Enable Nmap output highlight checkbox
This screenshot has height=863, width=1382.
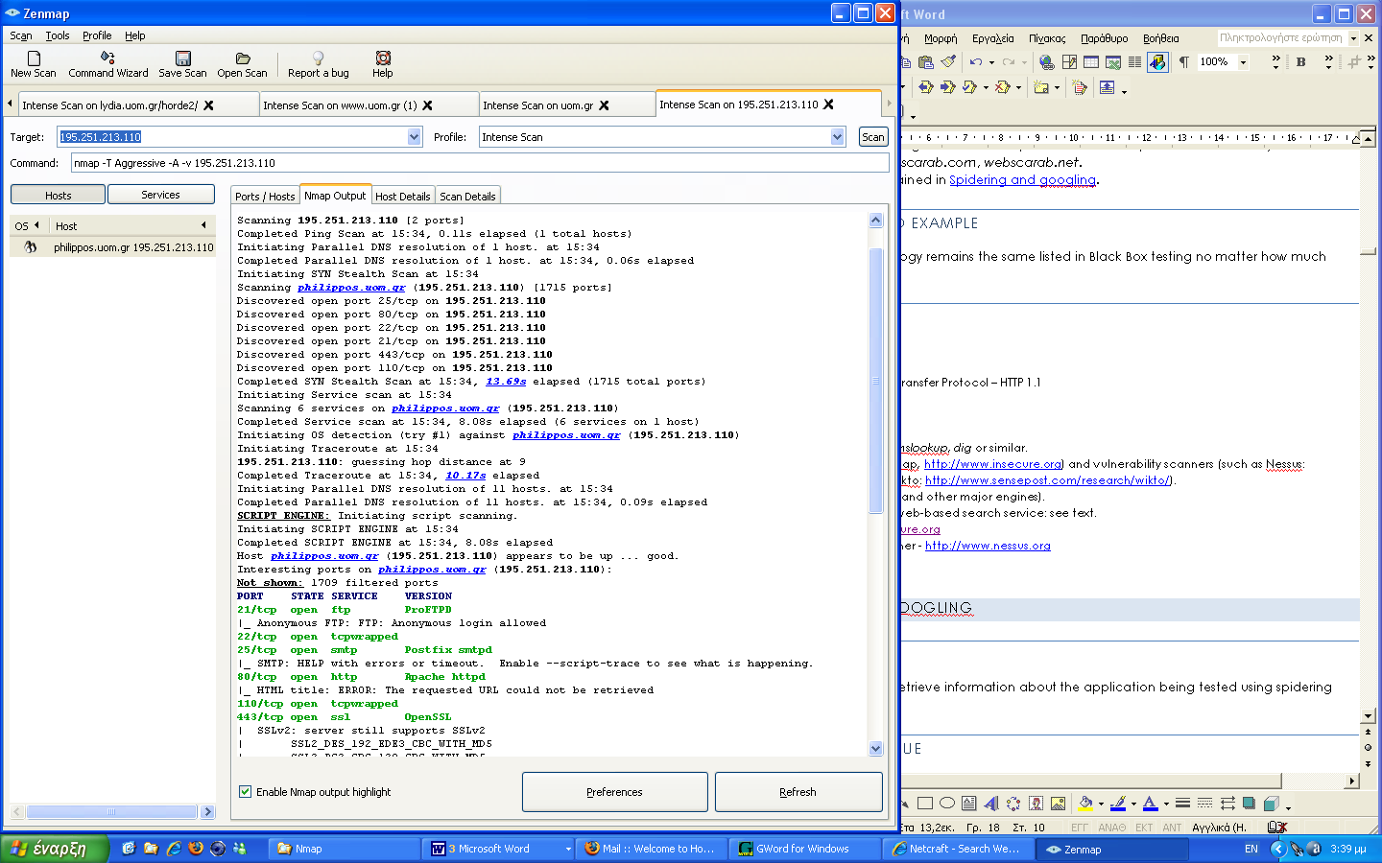[246, 792]
